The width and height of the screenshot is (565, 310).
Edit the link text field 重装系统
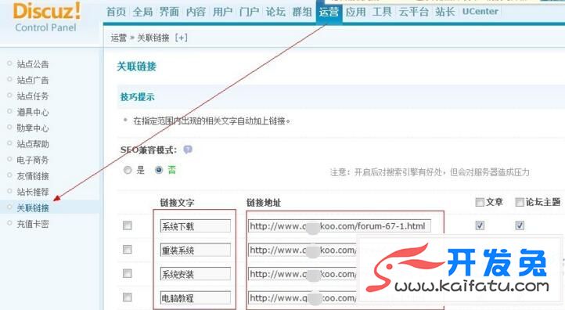tap(196, 250)
